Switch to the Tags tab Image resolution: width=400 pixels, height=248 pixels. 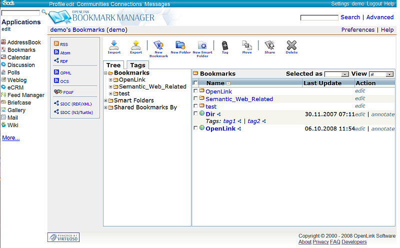click(137, 65)
